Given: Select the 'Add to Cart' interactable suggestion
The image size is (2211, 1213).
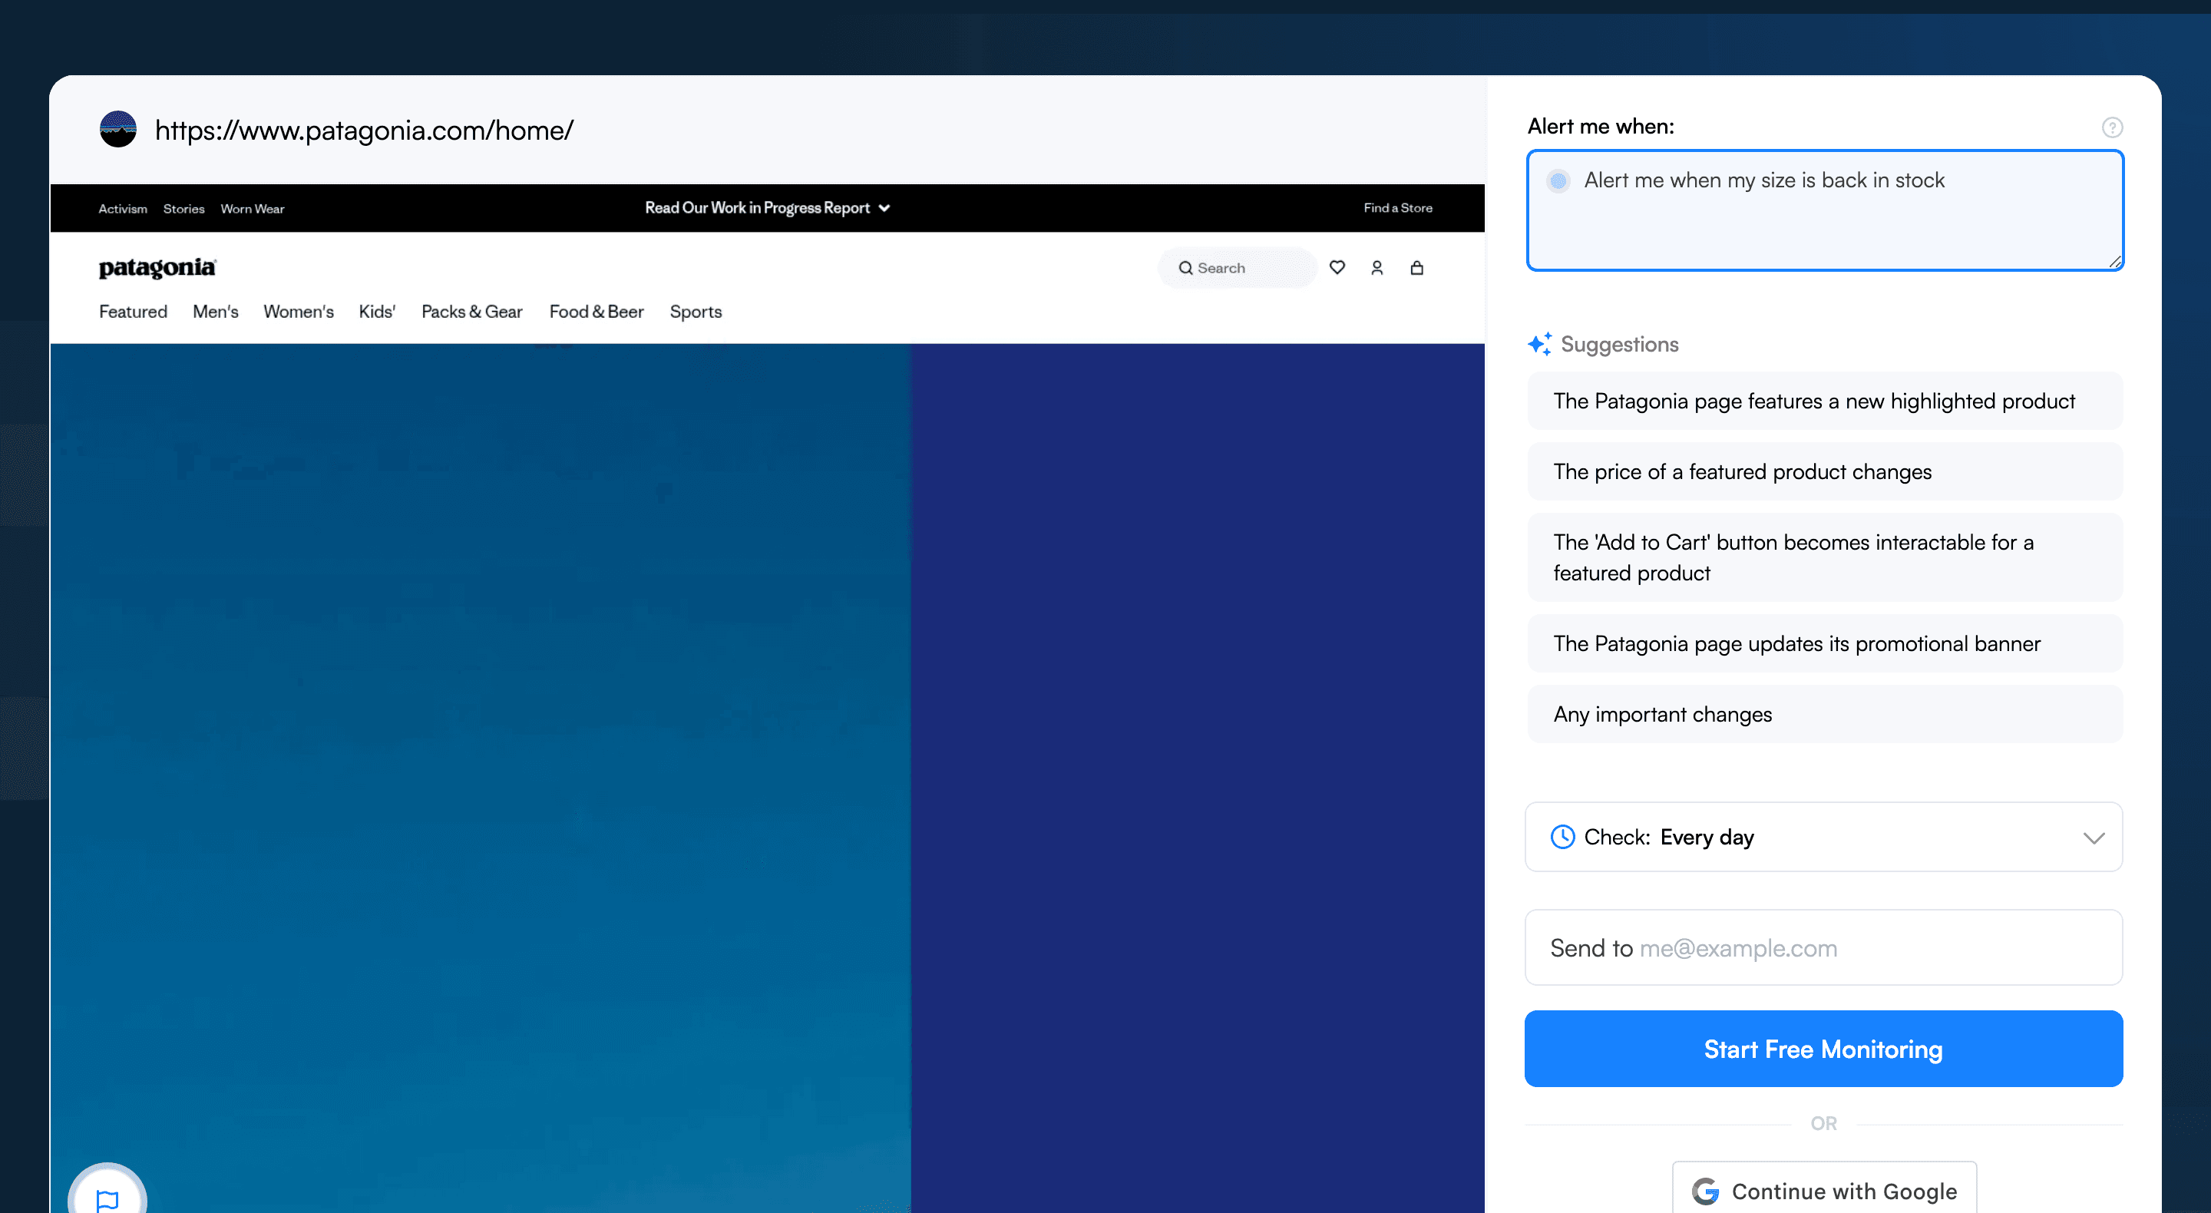Looking at the screenshot, I should point(1824,557).
